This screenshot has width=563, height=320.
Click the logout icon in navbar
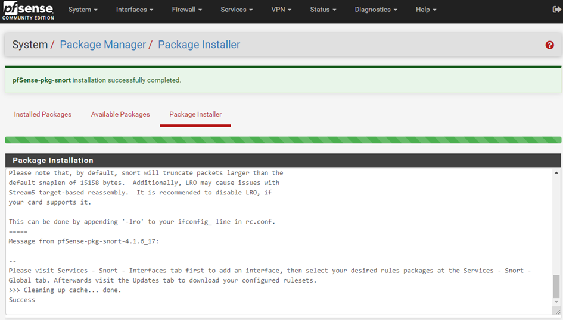click(x=557, y=10)
